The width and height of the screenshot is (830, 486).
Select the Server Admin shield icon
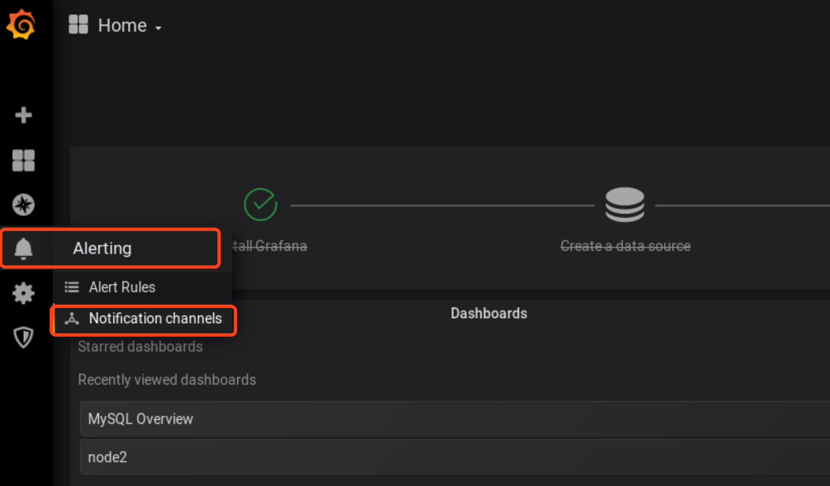(23, 337)
